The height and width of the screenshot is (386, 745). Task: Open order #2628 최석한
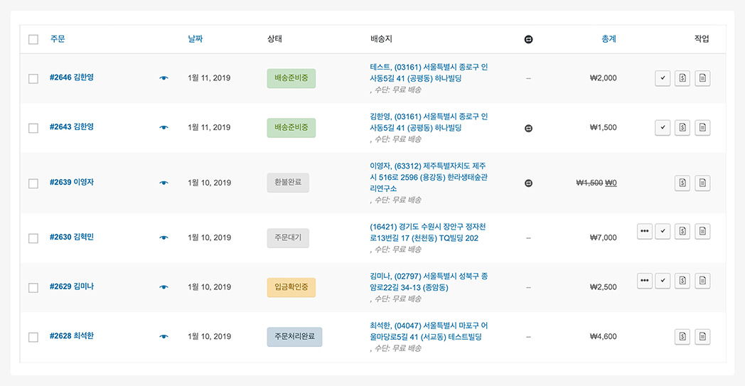72,336
